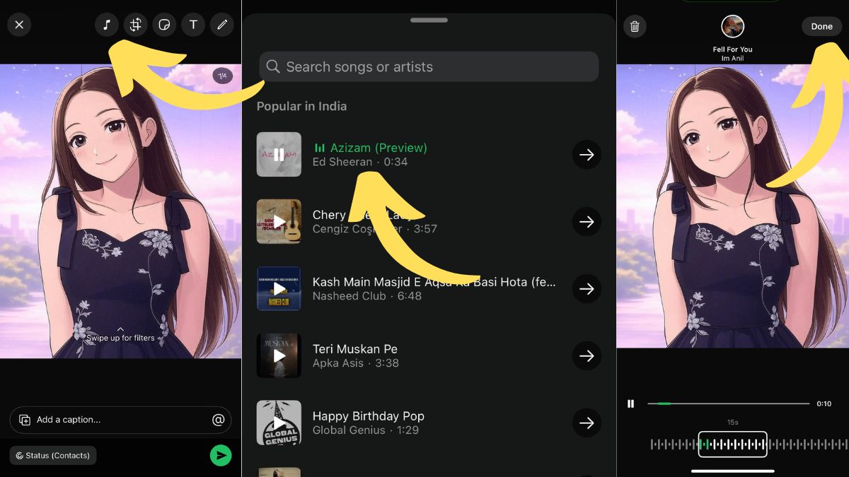Open Status (Contacts) audience selector

click(x=53, y=456)
